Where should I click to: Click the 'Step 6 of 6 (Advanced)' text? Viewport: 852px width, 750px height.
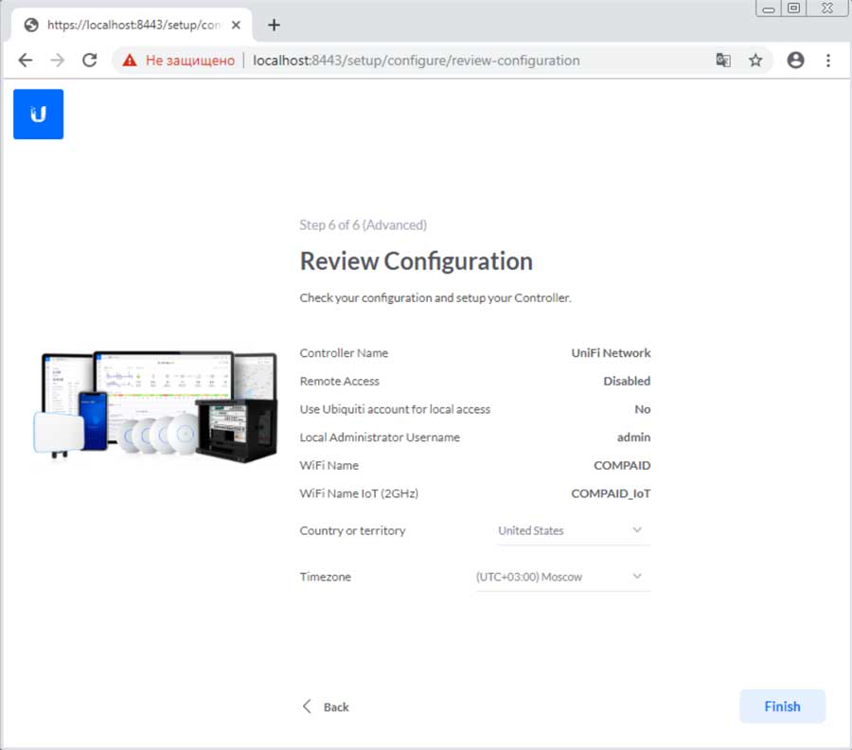pos(363,225)
